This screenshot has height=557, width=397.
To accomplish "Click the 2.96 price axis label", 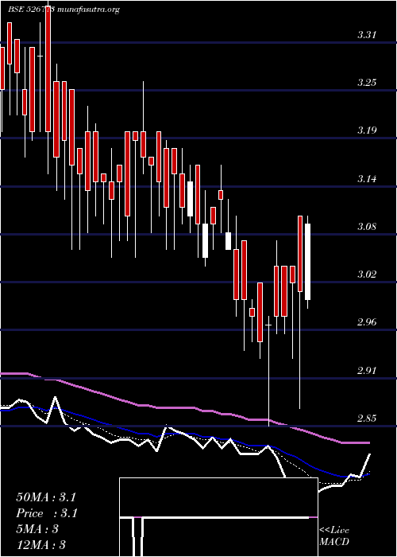I will pos(366,322).
